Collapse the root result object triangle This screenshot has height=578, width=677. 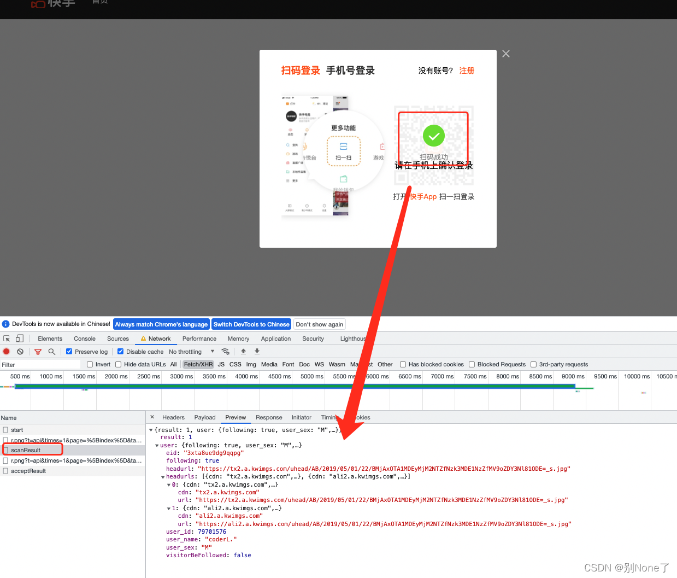click(151, 430)
